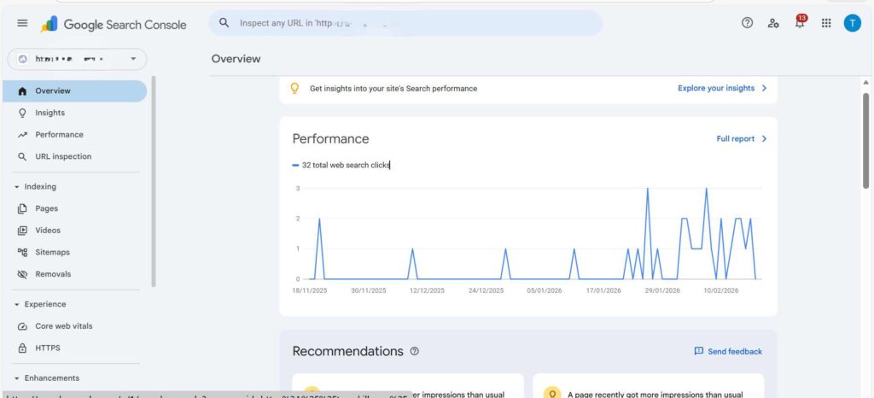Click the Removals crossed-eye icon
874x398 pixels.
(22, 274)
